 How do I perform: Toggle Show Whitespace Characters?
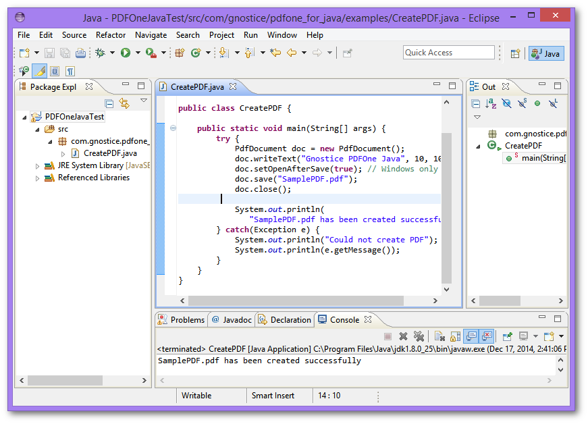(x=70, y=71)
